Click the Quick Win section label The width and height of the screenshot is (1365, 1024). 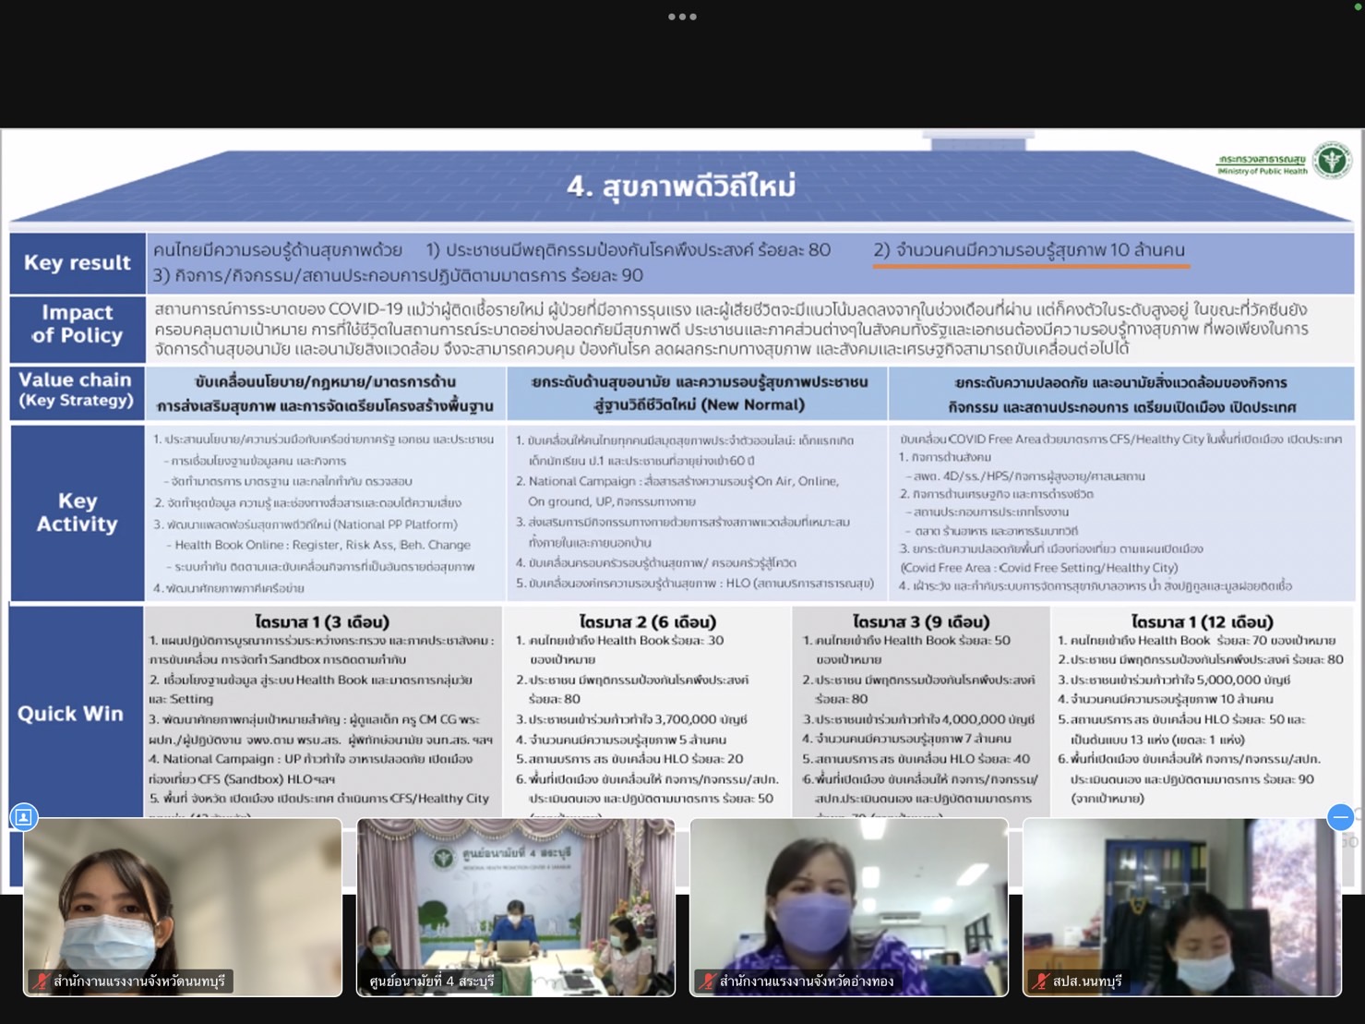(70, 714)
